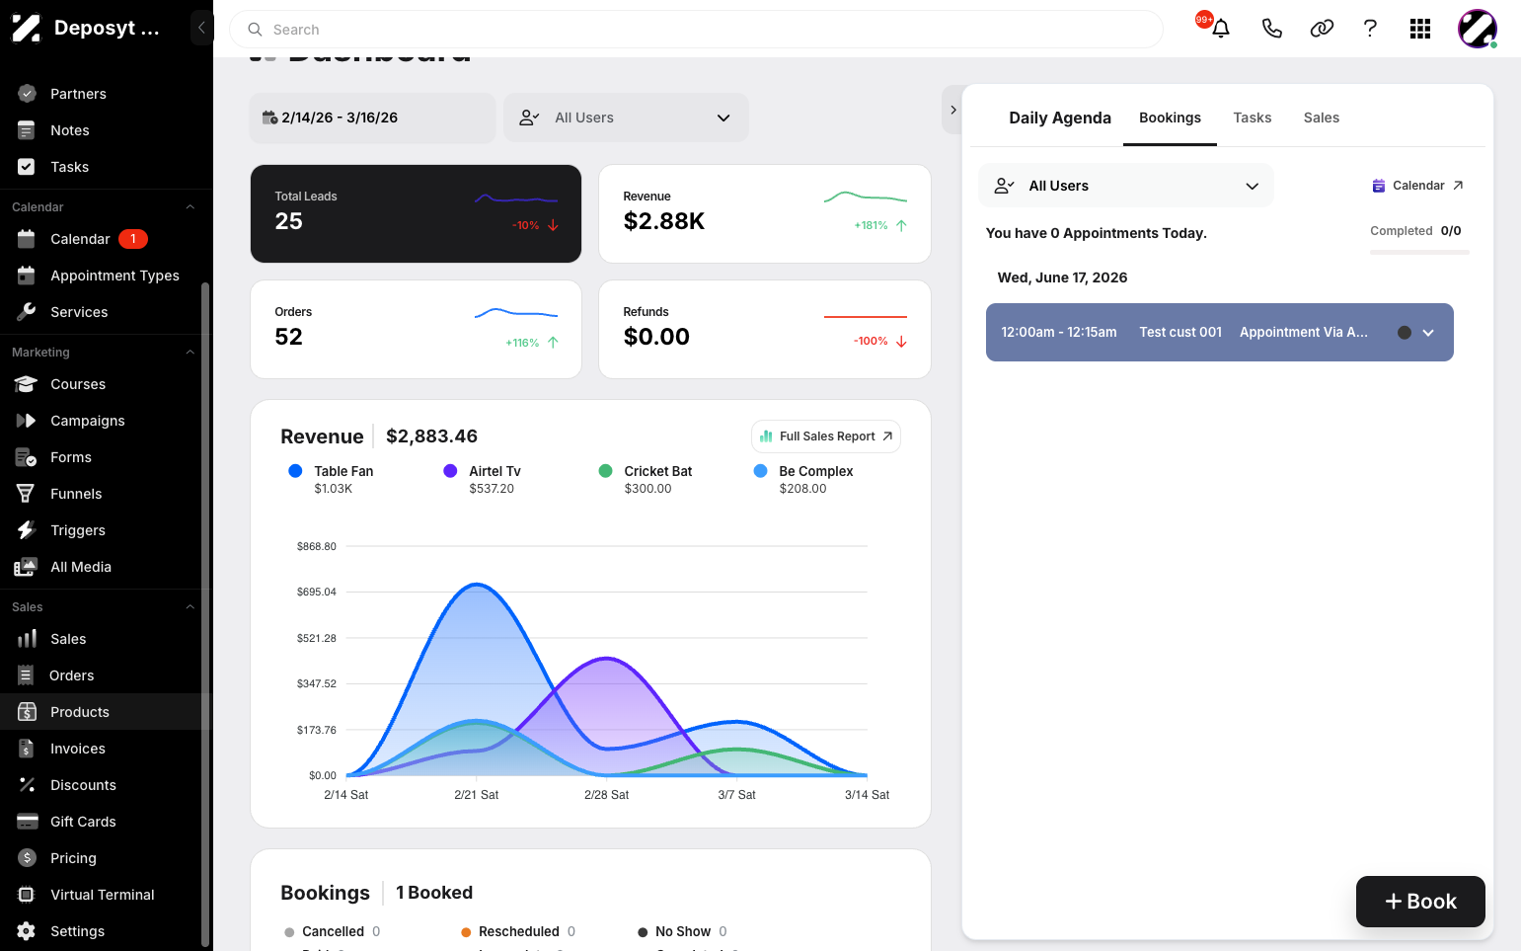
Task: Click the Courses graduation cap icon
Action: [27, 384]
